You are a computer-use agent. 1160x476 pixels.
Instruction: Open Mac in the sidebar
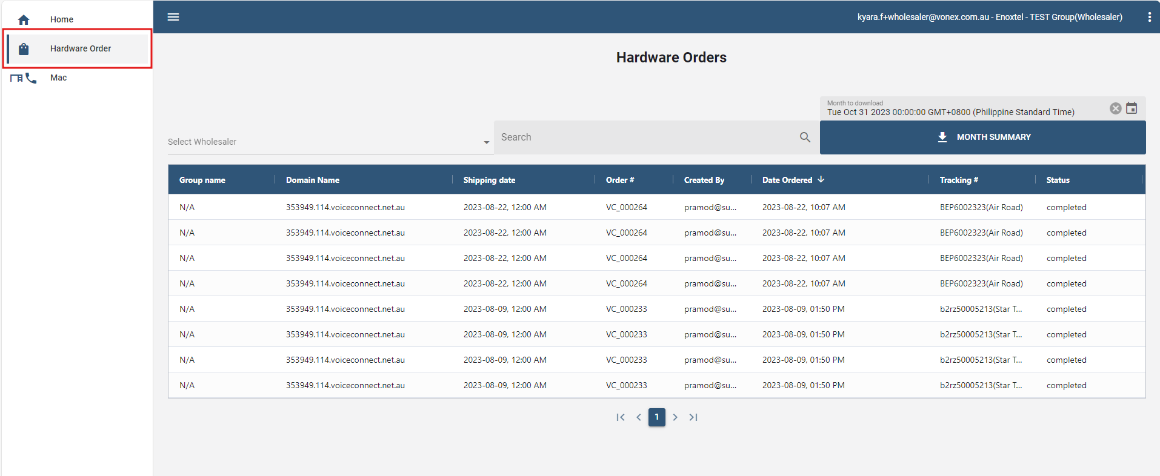click(59, 78)
